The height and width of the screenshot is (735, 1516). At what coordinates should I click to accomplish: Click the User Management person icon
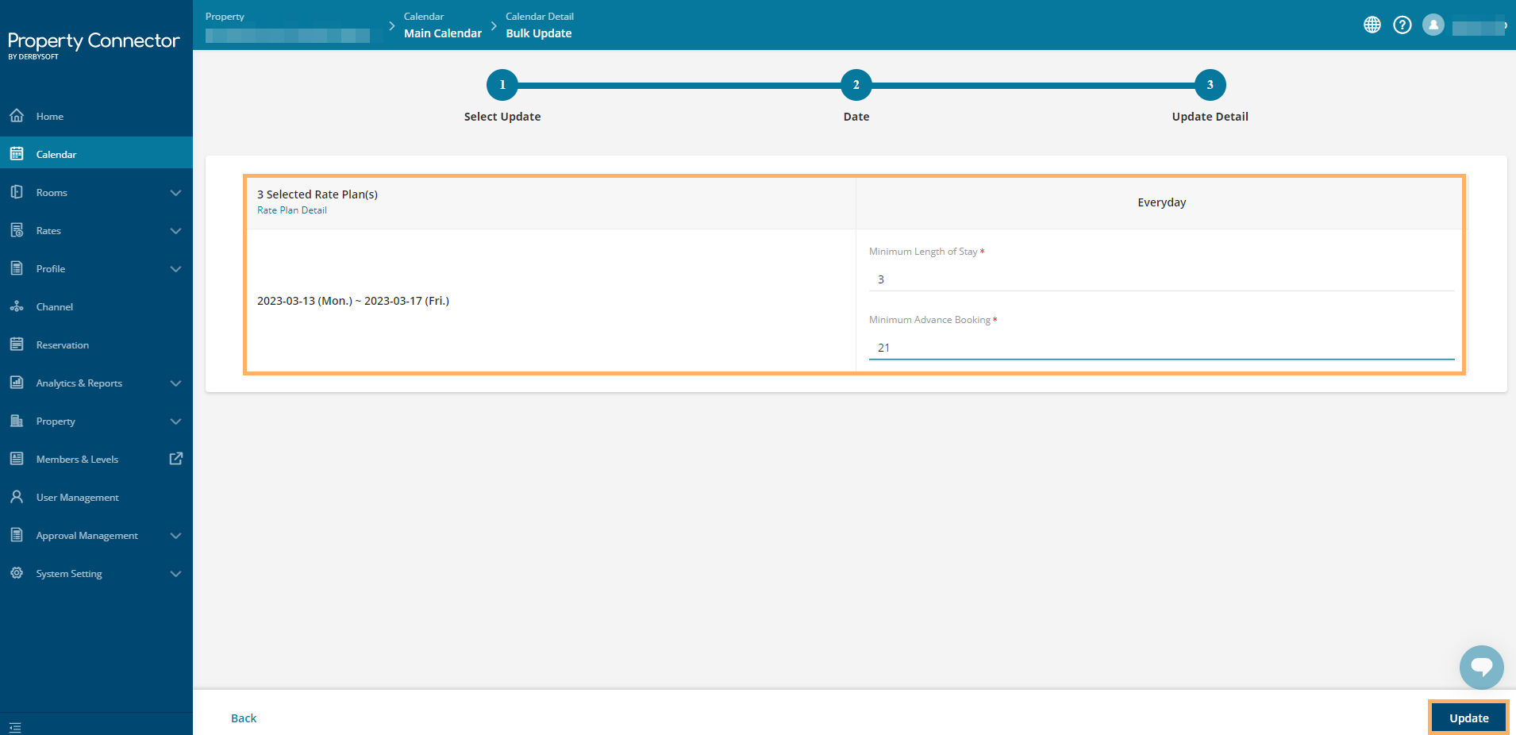17,497
